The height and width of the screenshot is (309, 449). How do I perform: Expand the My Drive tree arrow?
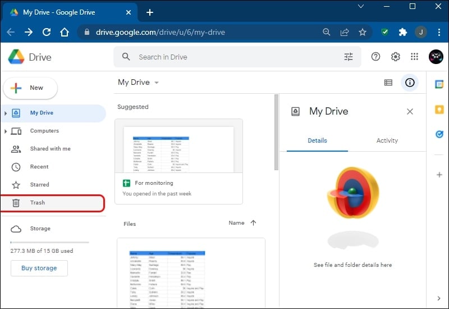[6, 113]
